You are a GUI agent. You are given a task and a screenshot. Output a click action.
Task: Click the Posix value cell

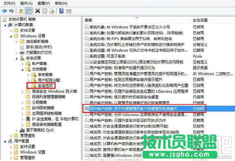click(x=197, y=56)
